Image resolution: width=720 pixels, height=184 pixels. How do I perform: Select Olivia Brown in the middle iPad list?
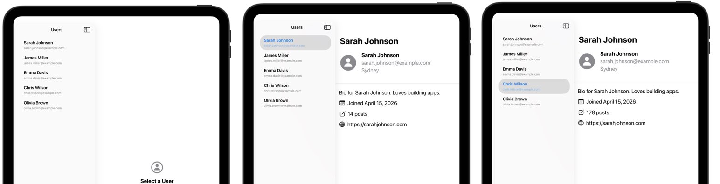point(296,103)
